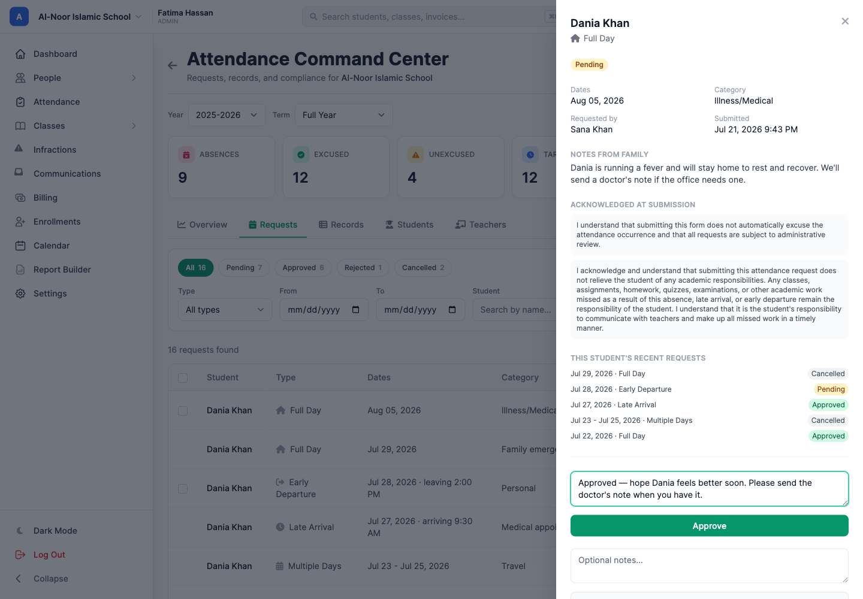Click the approval note text area
The height and width of the screenshot is (599, 863).
(710, 489)
